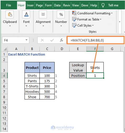Open the Format as Table dropdown
Viewport: 125px width, 133px height.
click(101, 19)
